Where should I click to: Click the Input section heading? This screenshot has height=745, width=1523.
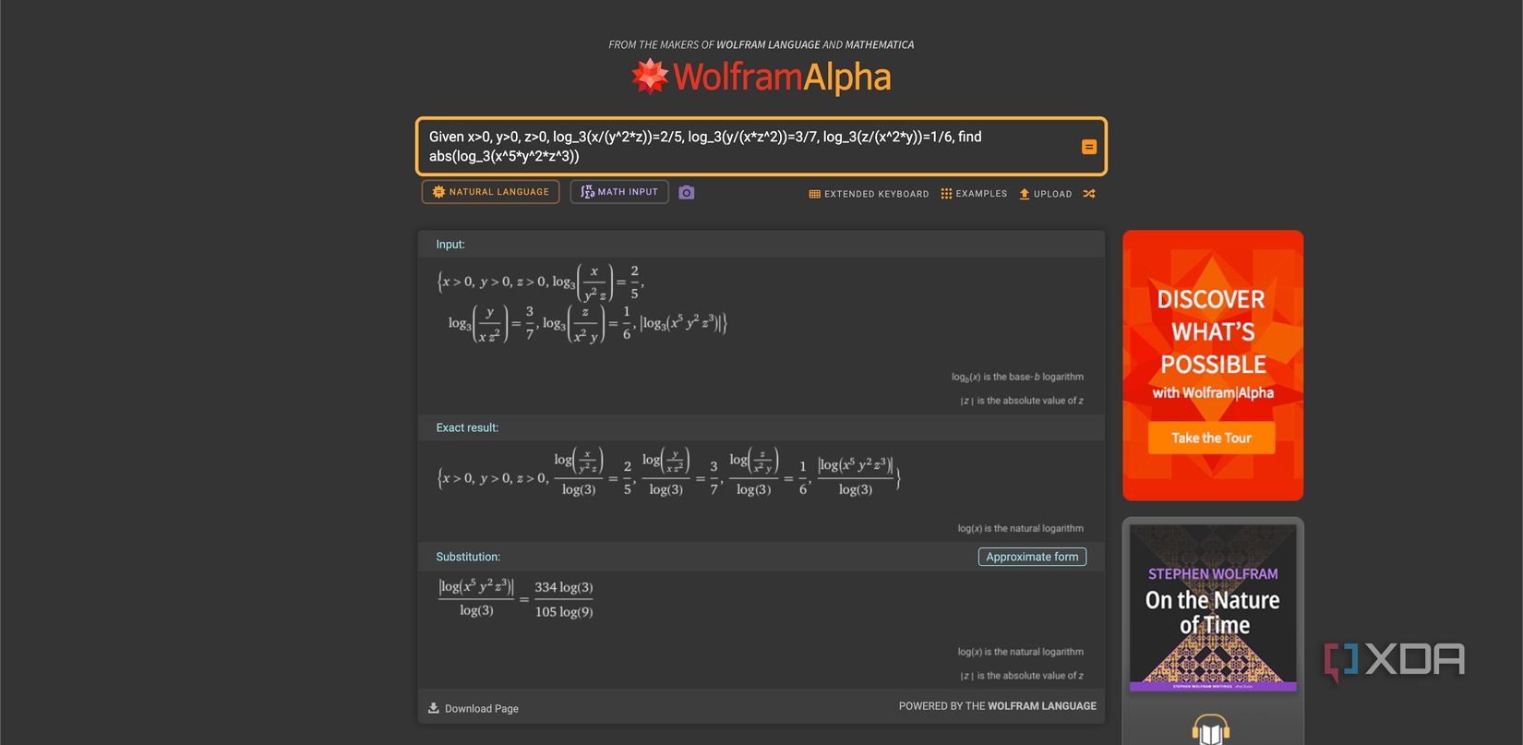[450, 245]
